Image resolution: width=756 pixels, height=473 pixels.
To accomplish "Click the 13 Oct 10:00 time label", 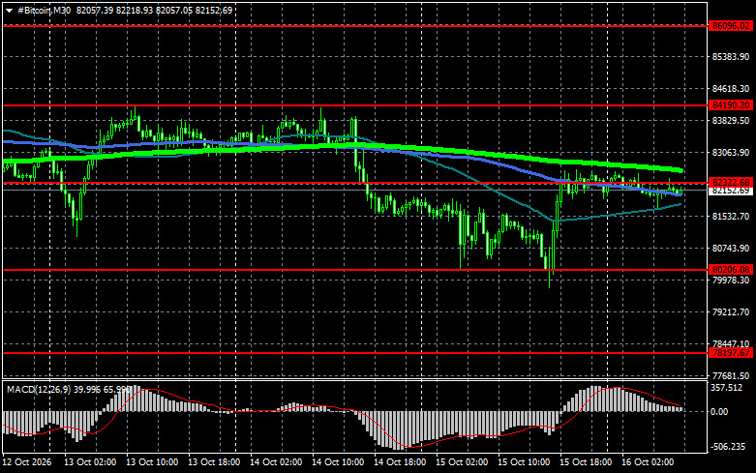I will 152,462.
